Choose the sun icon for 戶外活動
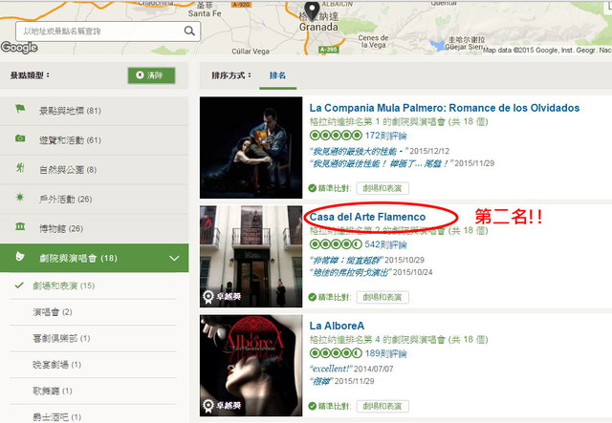The image size is (612, 423). pos(20,197)
